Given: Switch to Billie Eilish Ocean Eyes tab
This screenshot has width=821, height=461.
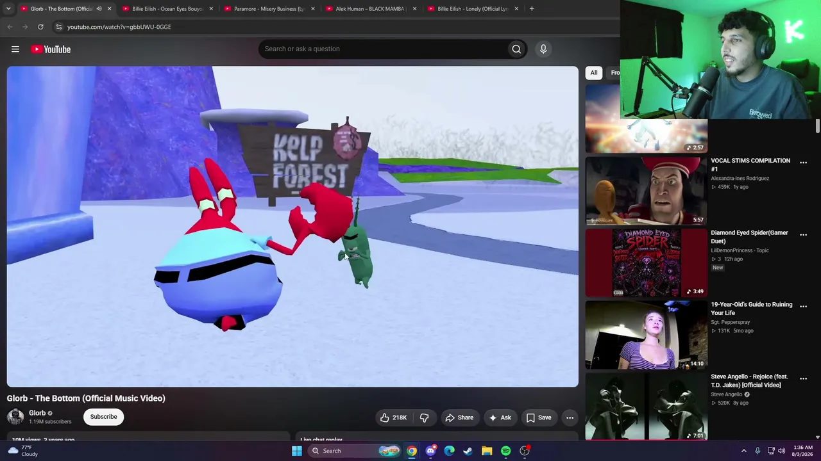Looking at the screenshot, I should [167, 9].
